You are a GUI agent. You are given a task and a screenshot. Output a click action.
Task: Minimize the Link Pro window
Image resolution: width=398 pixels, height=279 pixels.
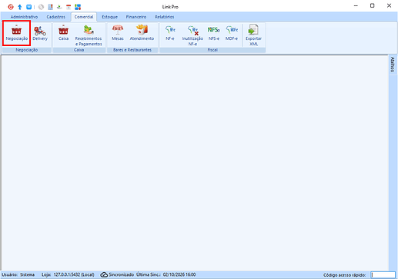pyautogui.click(x=356, y=5)
